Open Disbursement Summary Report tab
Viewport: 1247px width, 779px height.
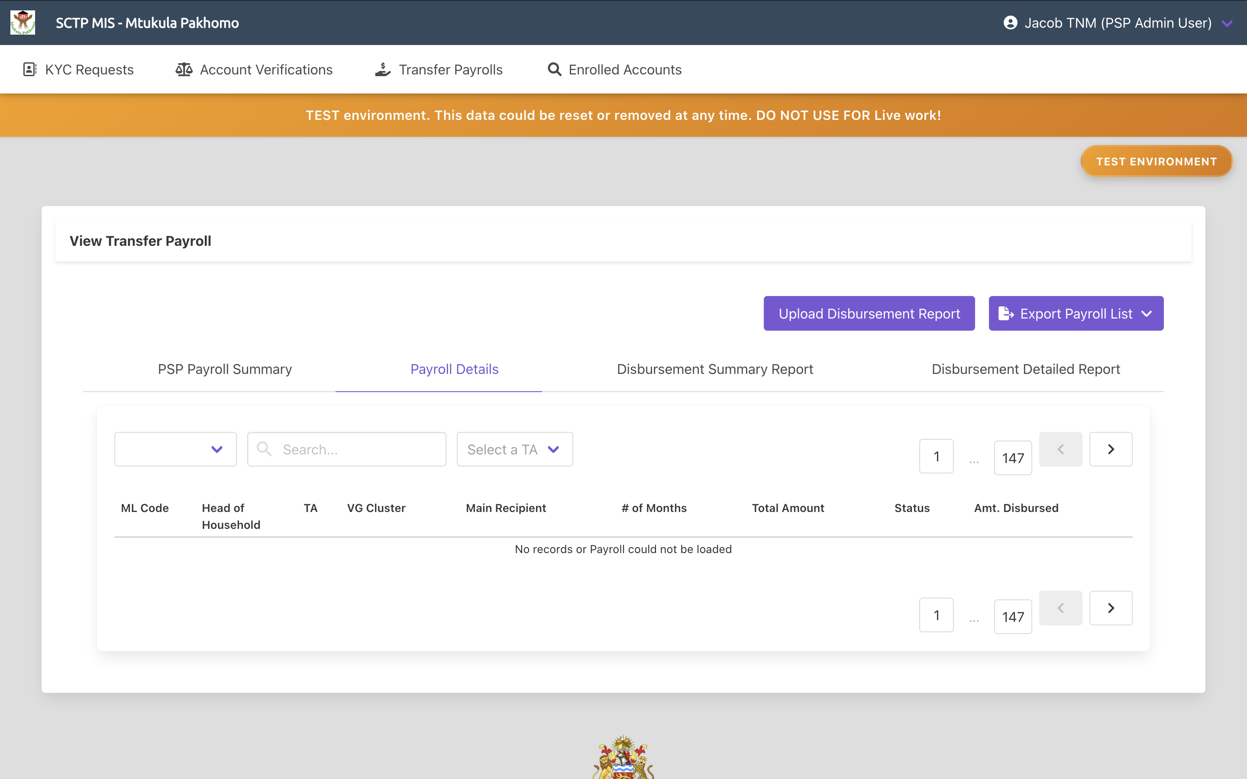click(x=715, y=369)
